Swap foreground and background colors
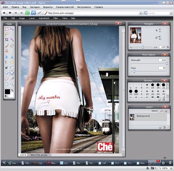This screenshot has height=171, width=174. click(x=12, y=90)
